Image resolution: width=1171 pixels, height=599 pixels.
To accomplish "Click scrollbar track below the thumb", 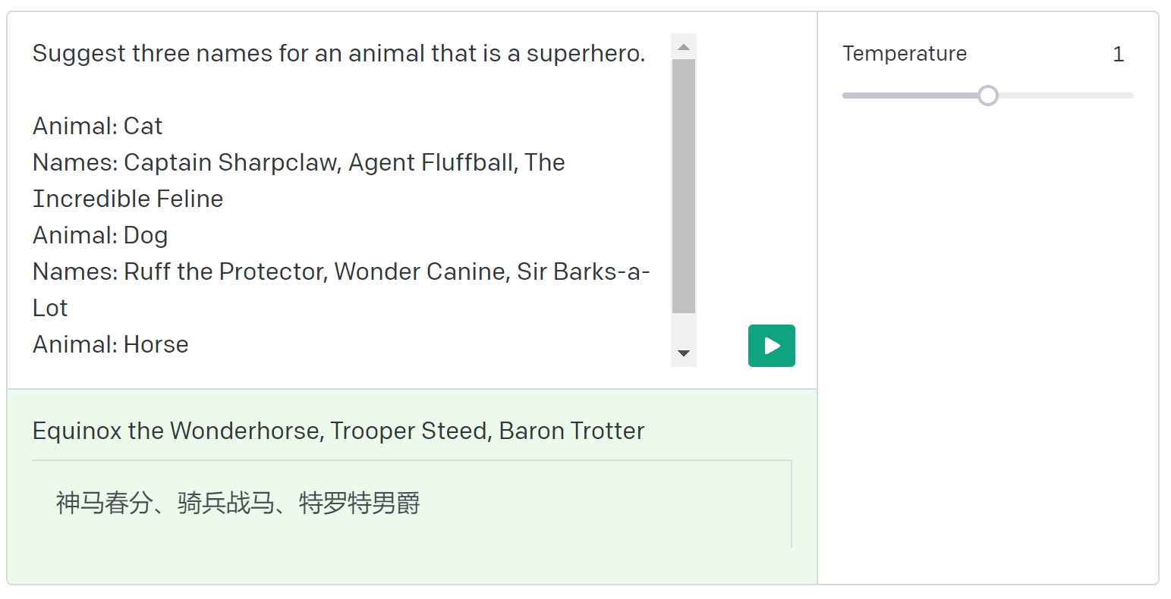I will tap(684, 328).
